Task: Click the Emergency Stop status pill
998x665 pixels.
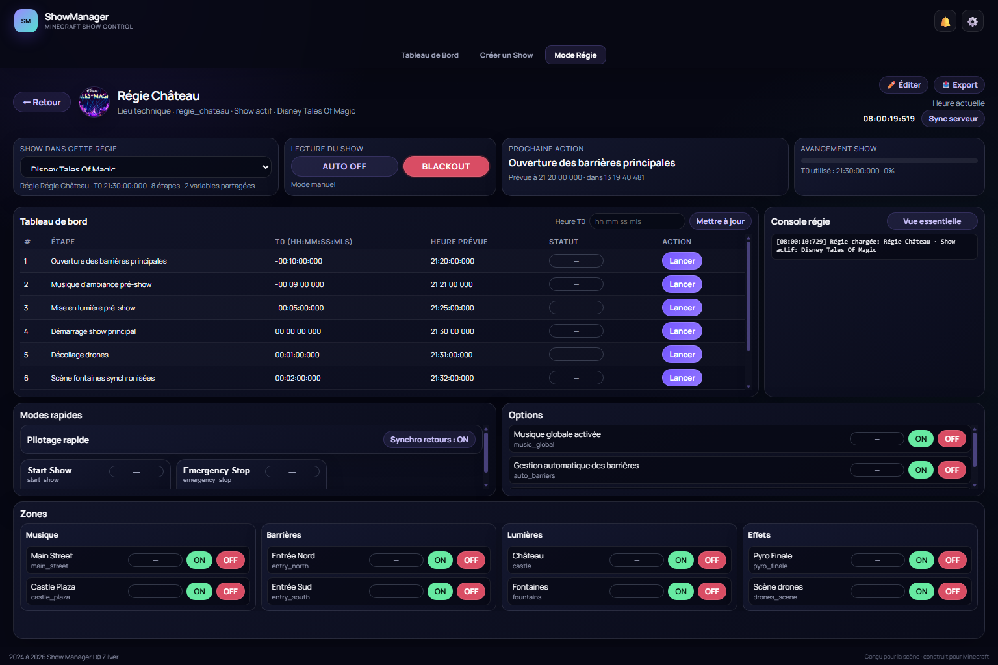Action: (292, 472)
